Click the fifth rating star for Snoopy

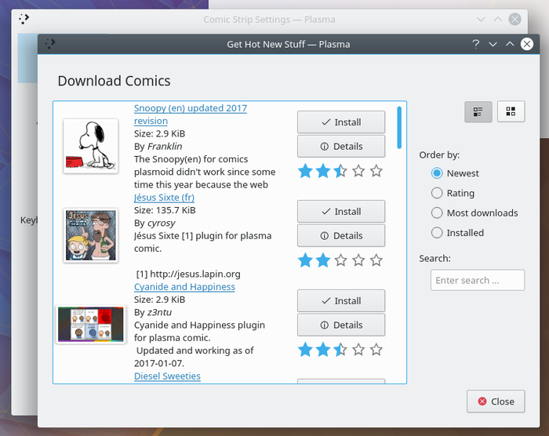pyautogui.click(x=376, y=170)
